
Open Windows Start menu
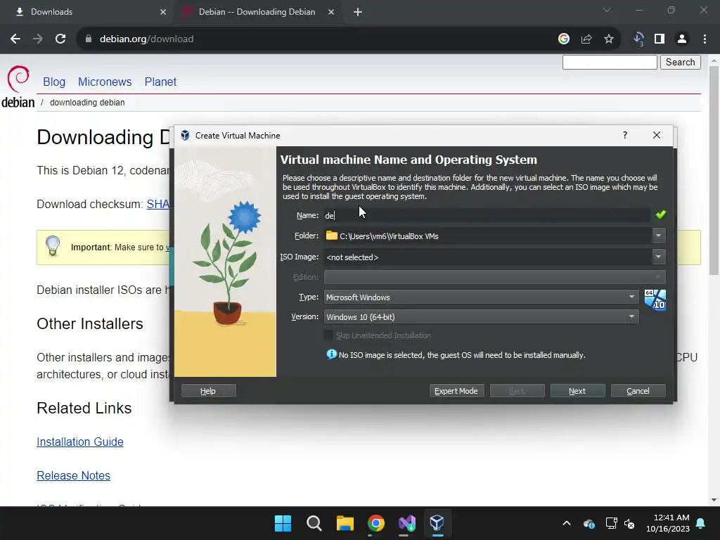(x=283, y=523)
